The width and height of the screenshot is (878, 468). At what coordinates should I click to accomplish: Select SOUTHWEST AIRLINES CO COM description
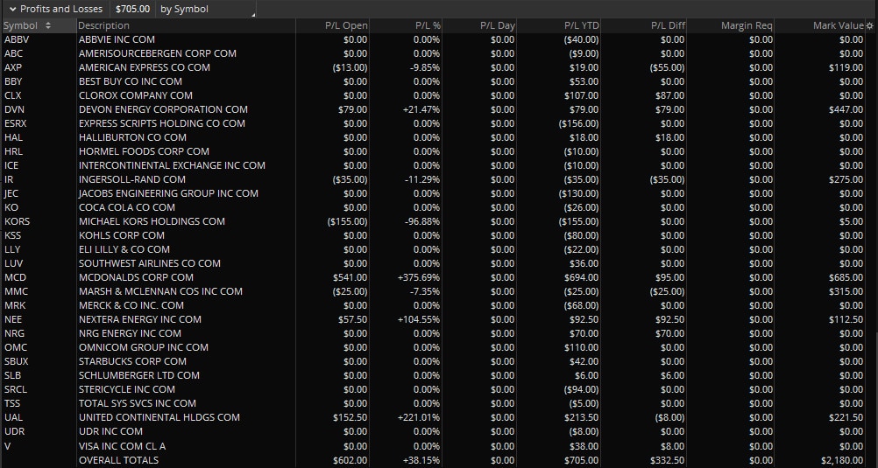point(150,263)
